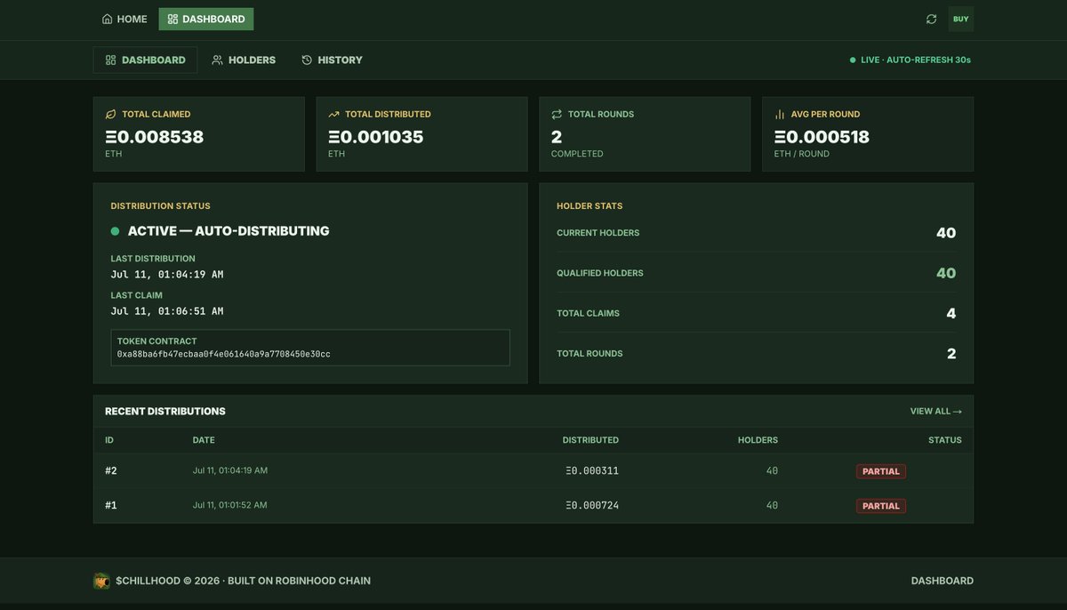Click TOTAL ROUNDS label in Holder Stats

[x=590, y=354]
